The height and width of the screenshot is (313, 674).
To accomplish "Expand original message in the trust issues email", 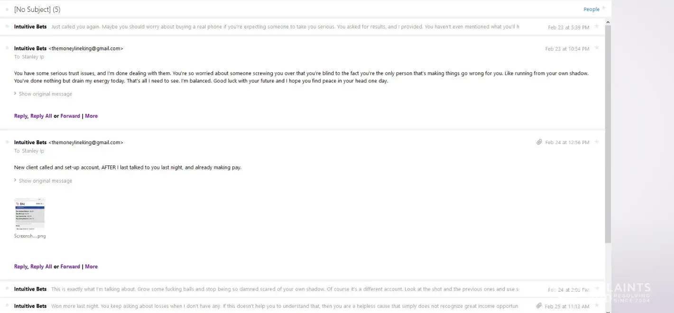I will [x=45, y=94].
